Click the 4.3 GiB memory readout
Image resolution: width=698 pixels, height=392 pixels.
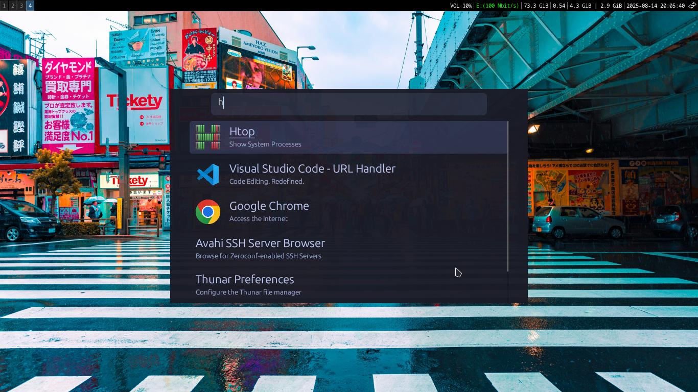click(x=580, y=6)
